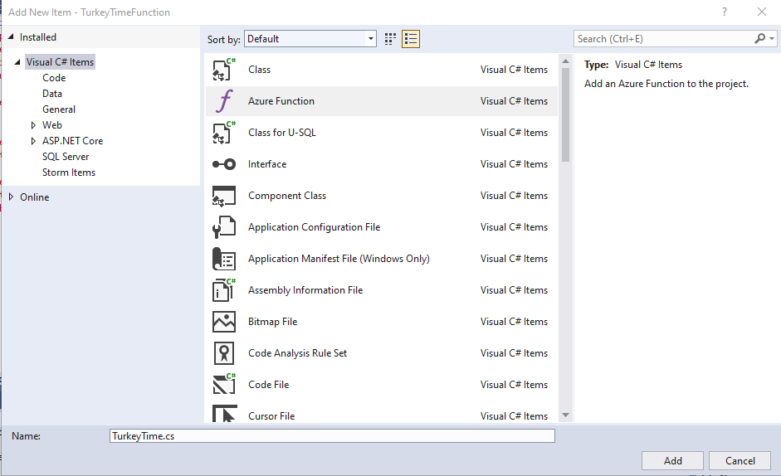
Task: Select the 'Component Class' template name
Action: pos(287,196)
